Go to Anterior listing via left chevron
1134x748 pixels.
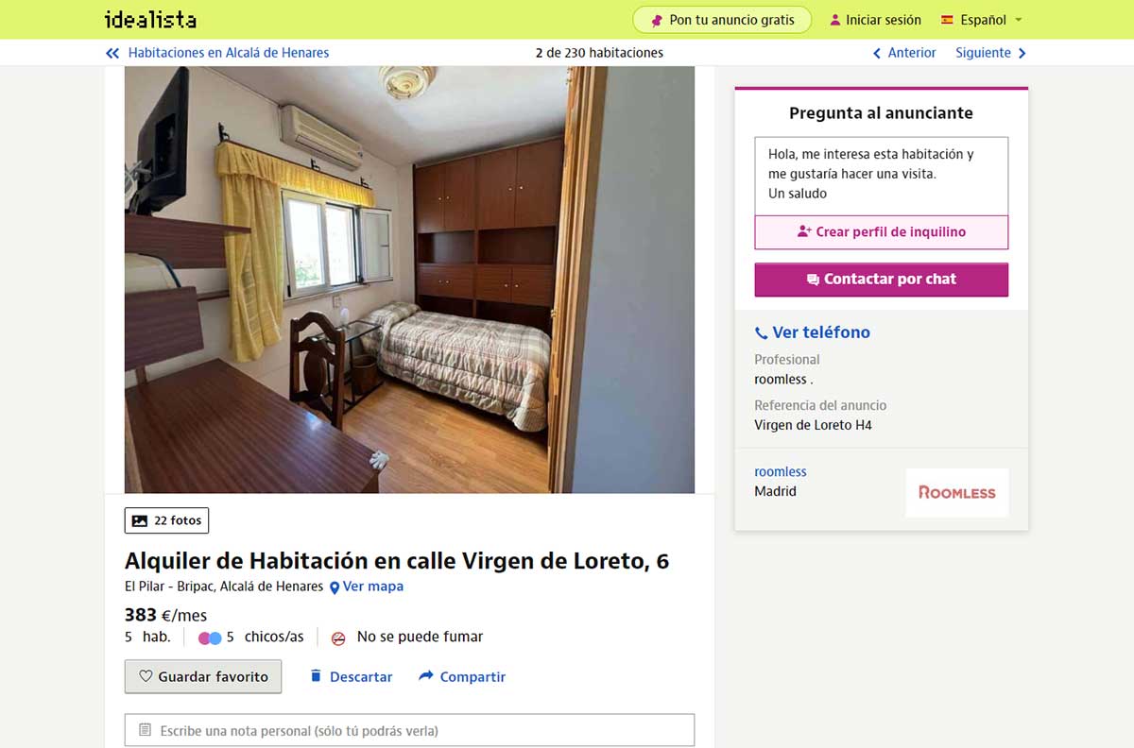click(877, 53)
